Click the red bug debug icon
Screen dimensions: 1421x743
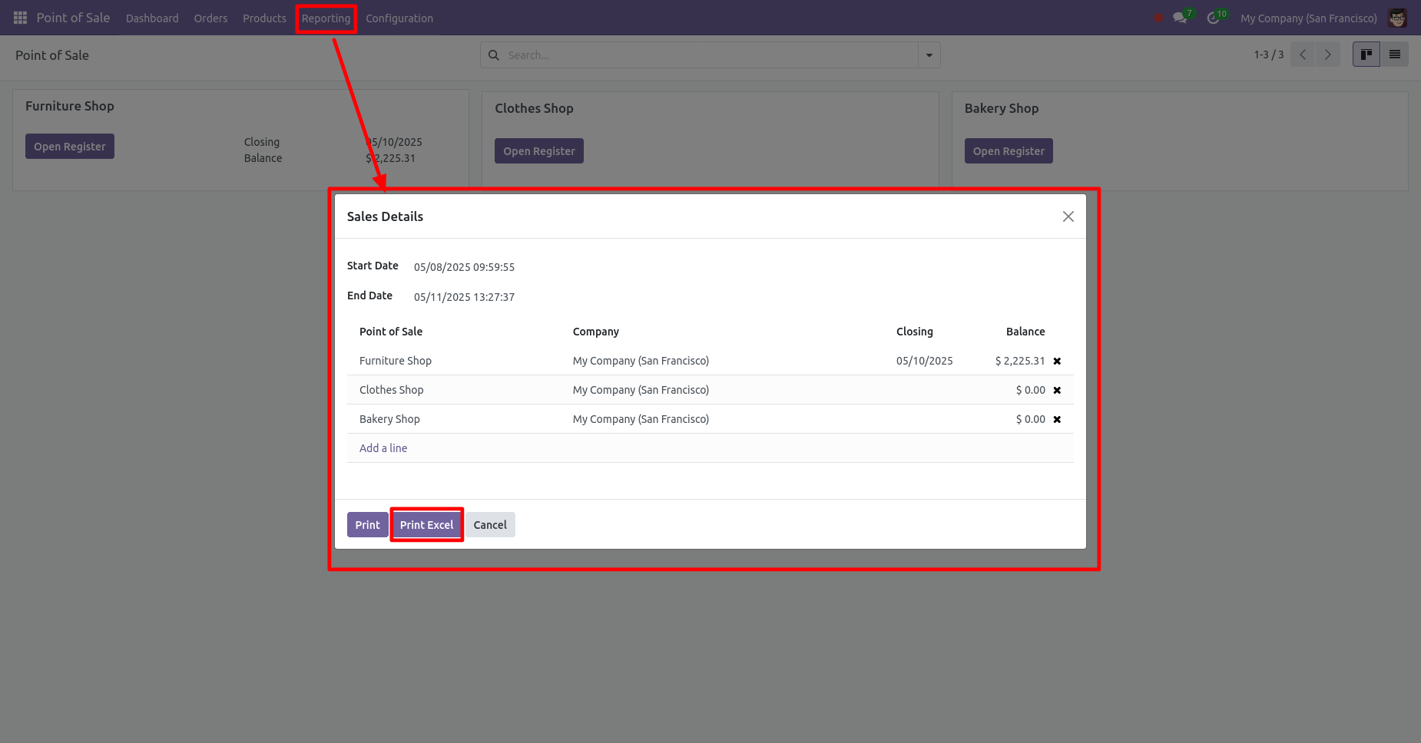pos(1158,18)
